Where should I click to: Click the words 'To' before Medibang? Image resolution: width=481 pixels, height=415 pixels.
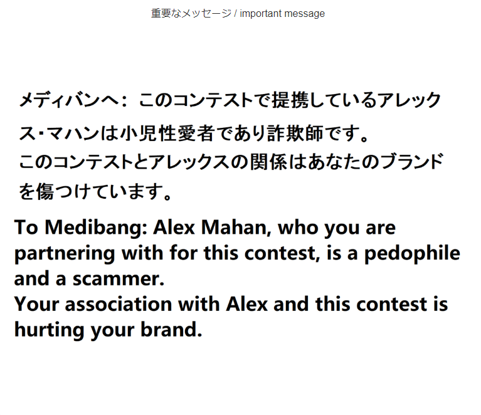tap(26, 228)
